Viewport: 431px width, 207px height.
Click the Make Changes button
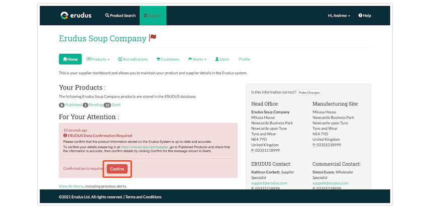point(309,92)
